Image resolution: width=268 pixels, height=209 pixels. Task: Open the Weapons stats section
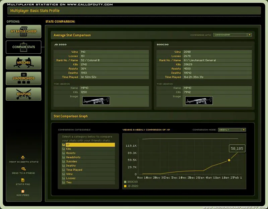(x=23, y=94)
